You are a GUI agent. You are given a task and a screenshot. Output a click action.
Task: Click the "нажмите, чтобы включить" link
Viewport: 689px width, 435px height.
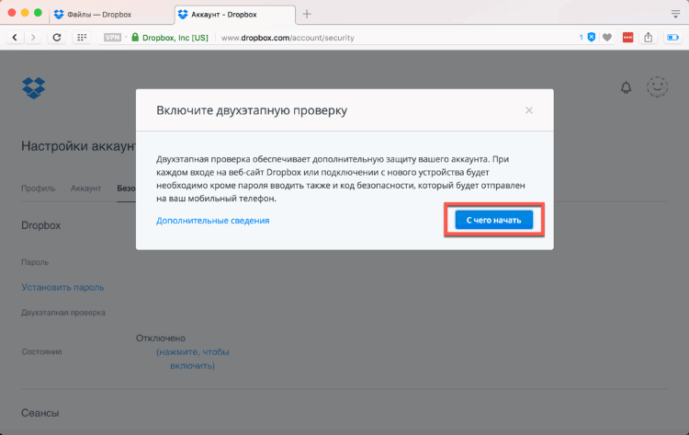click(x=193, y=359)
